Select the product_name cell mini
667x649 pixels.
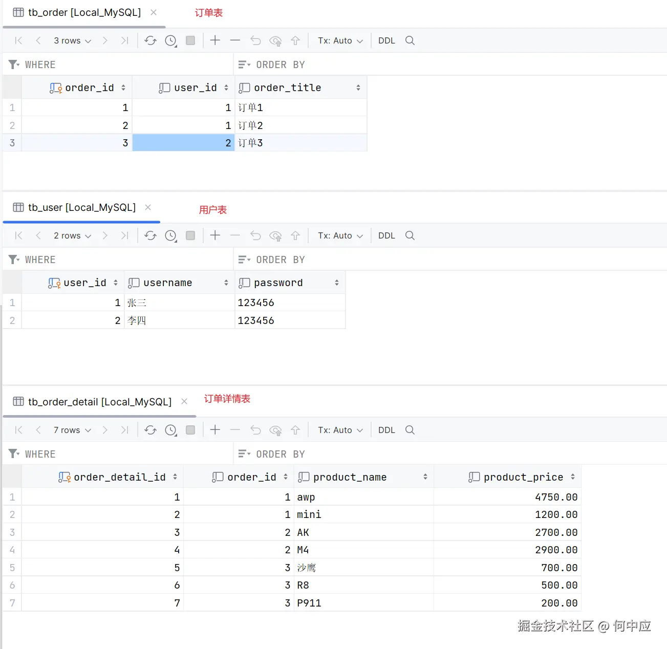(364, 514)
